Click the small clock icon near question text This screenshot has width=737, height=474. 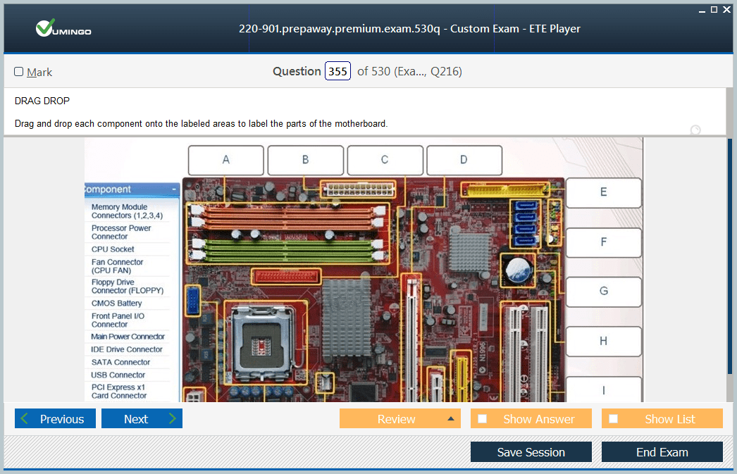(x=695, y=130)
